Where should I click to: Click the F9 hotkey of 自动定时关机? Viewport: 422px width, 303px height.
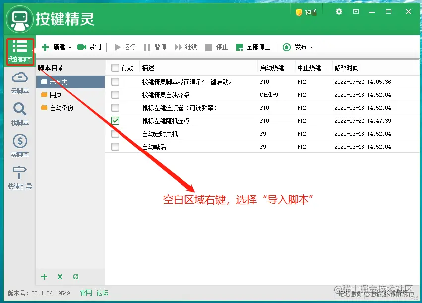coord(263,134)
